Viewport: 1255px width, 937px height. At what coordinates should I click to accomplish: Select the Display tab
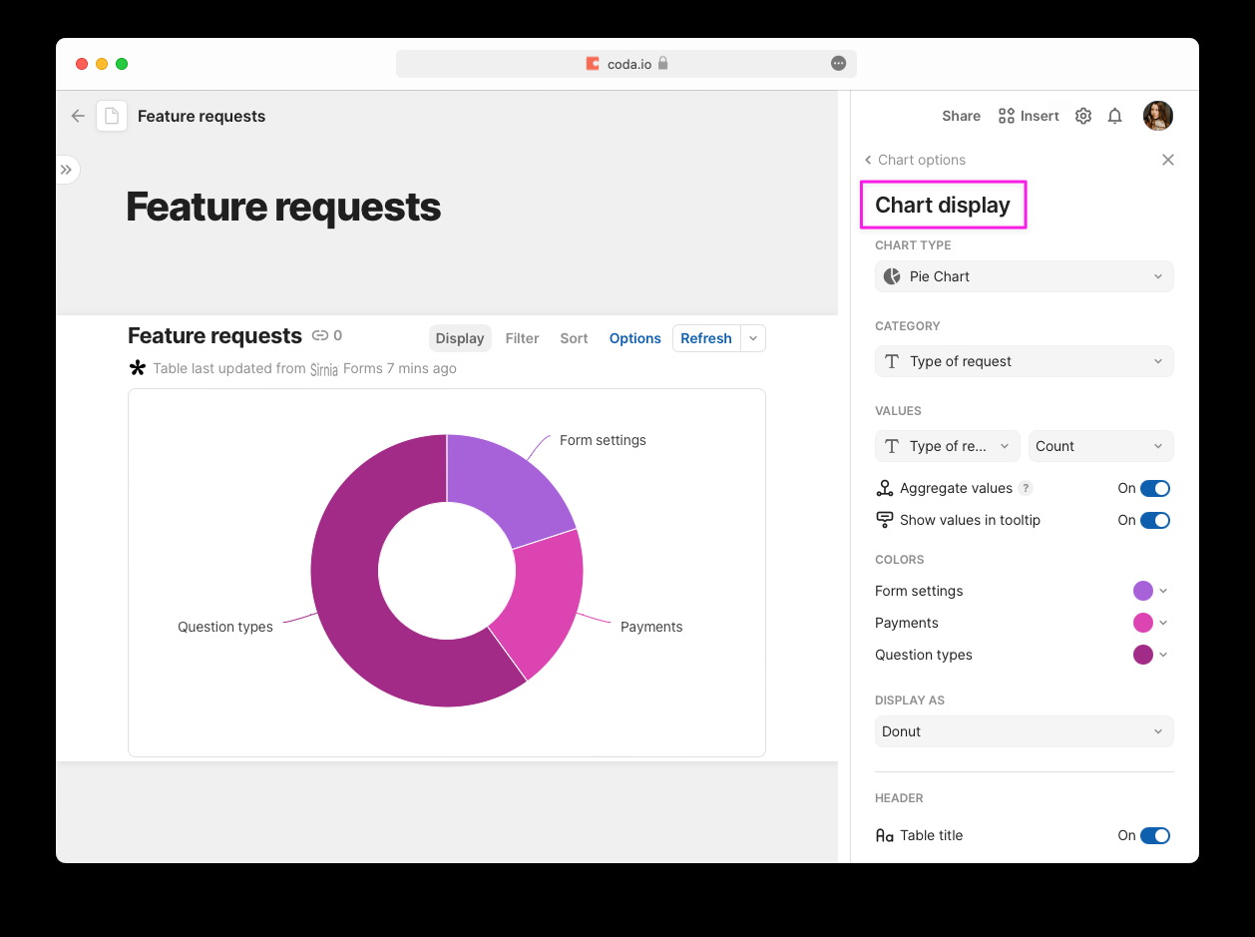tap(460, 338)
